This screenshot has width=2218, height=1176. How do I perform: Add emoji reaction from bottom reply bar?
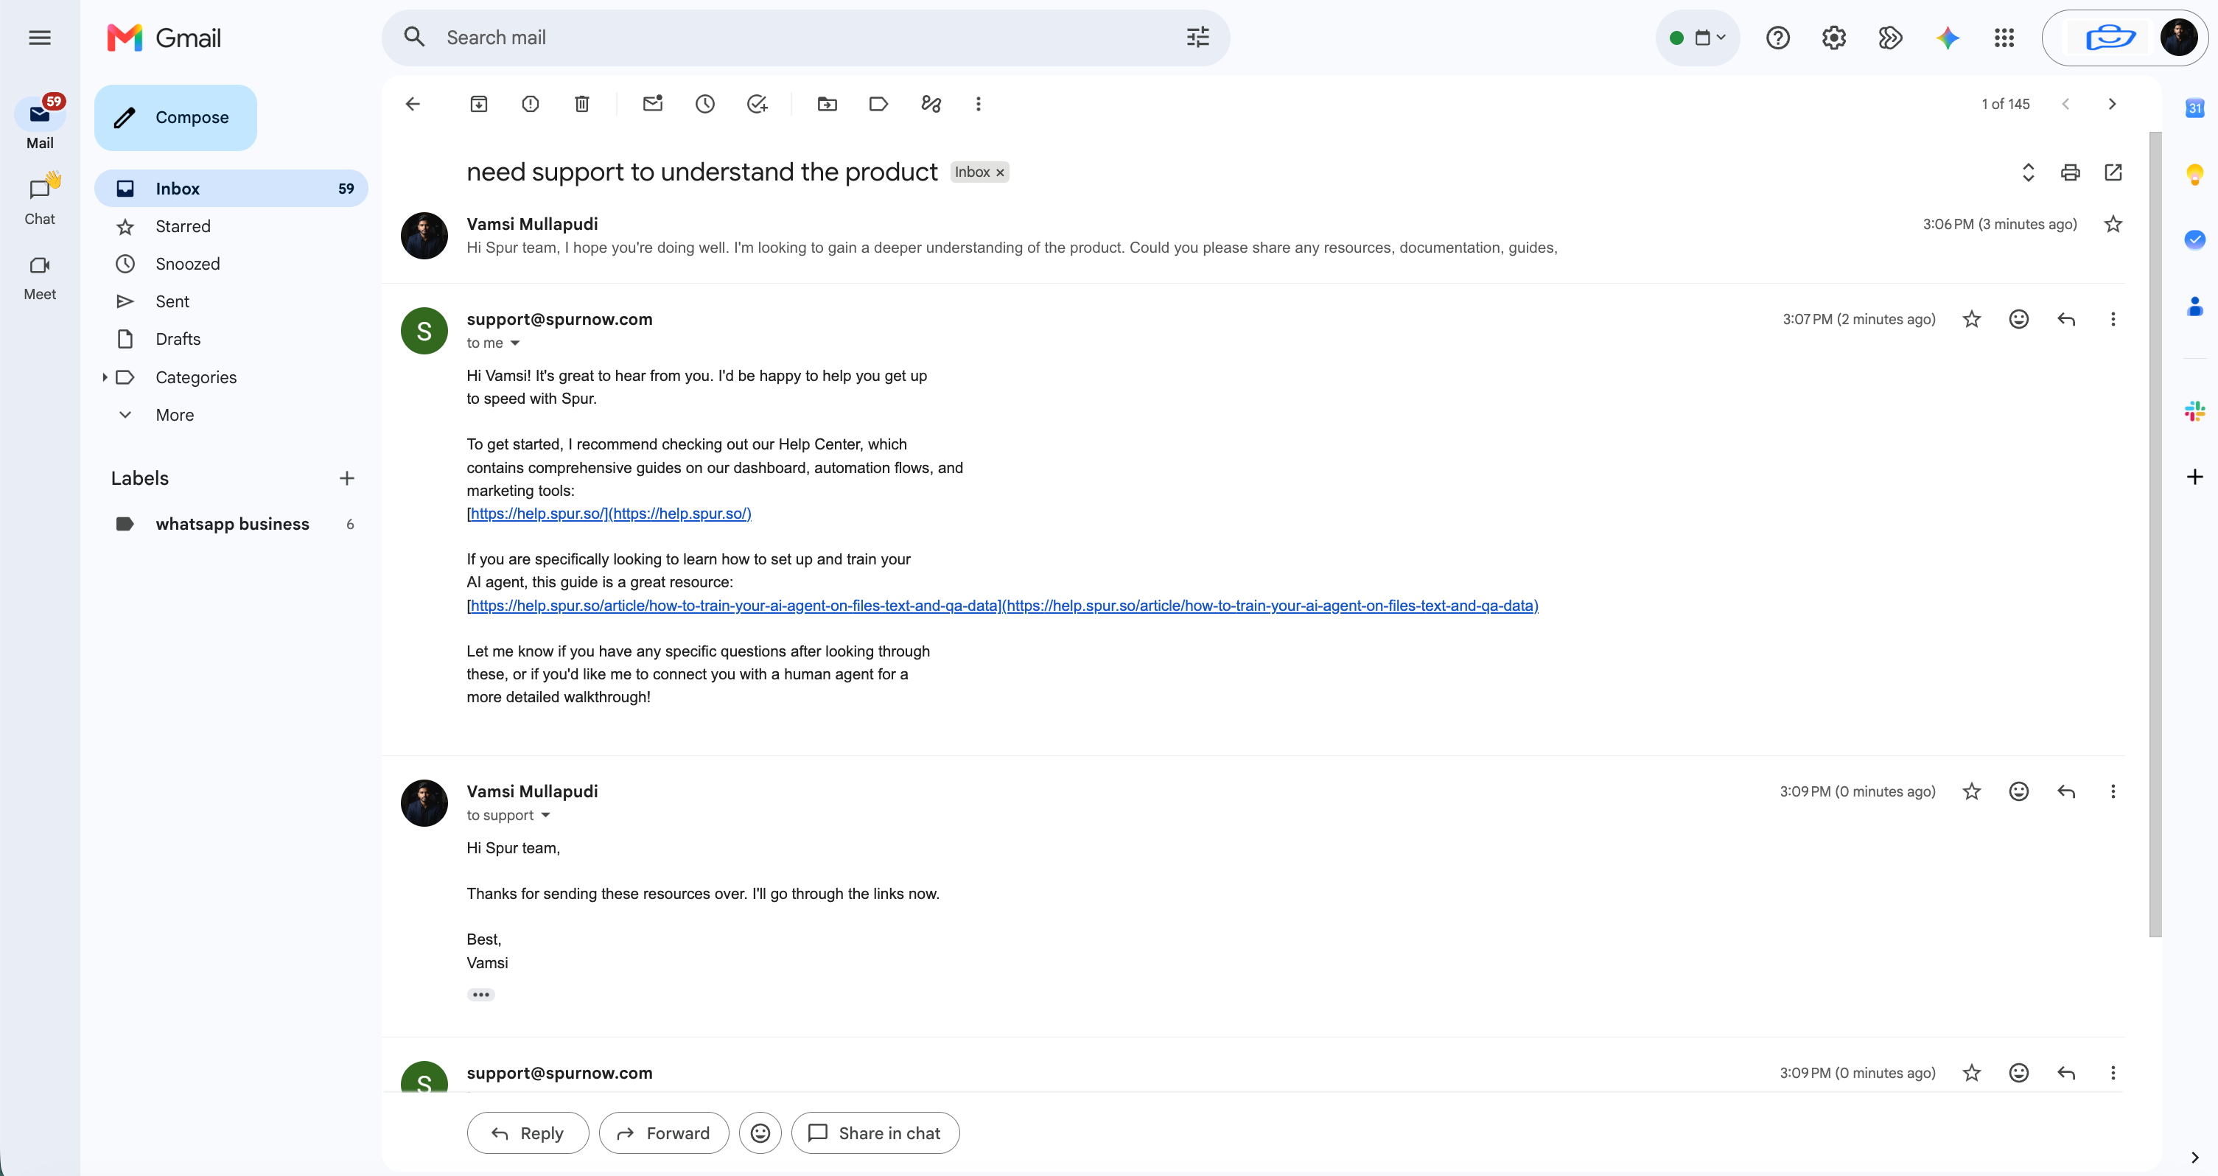click(760, 1133)
